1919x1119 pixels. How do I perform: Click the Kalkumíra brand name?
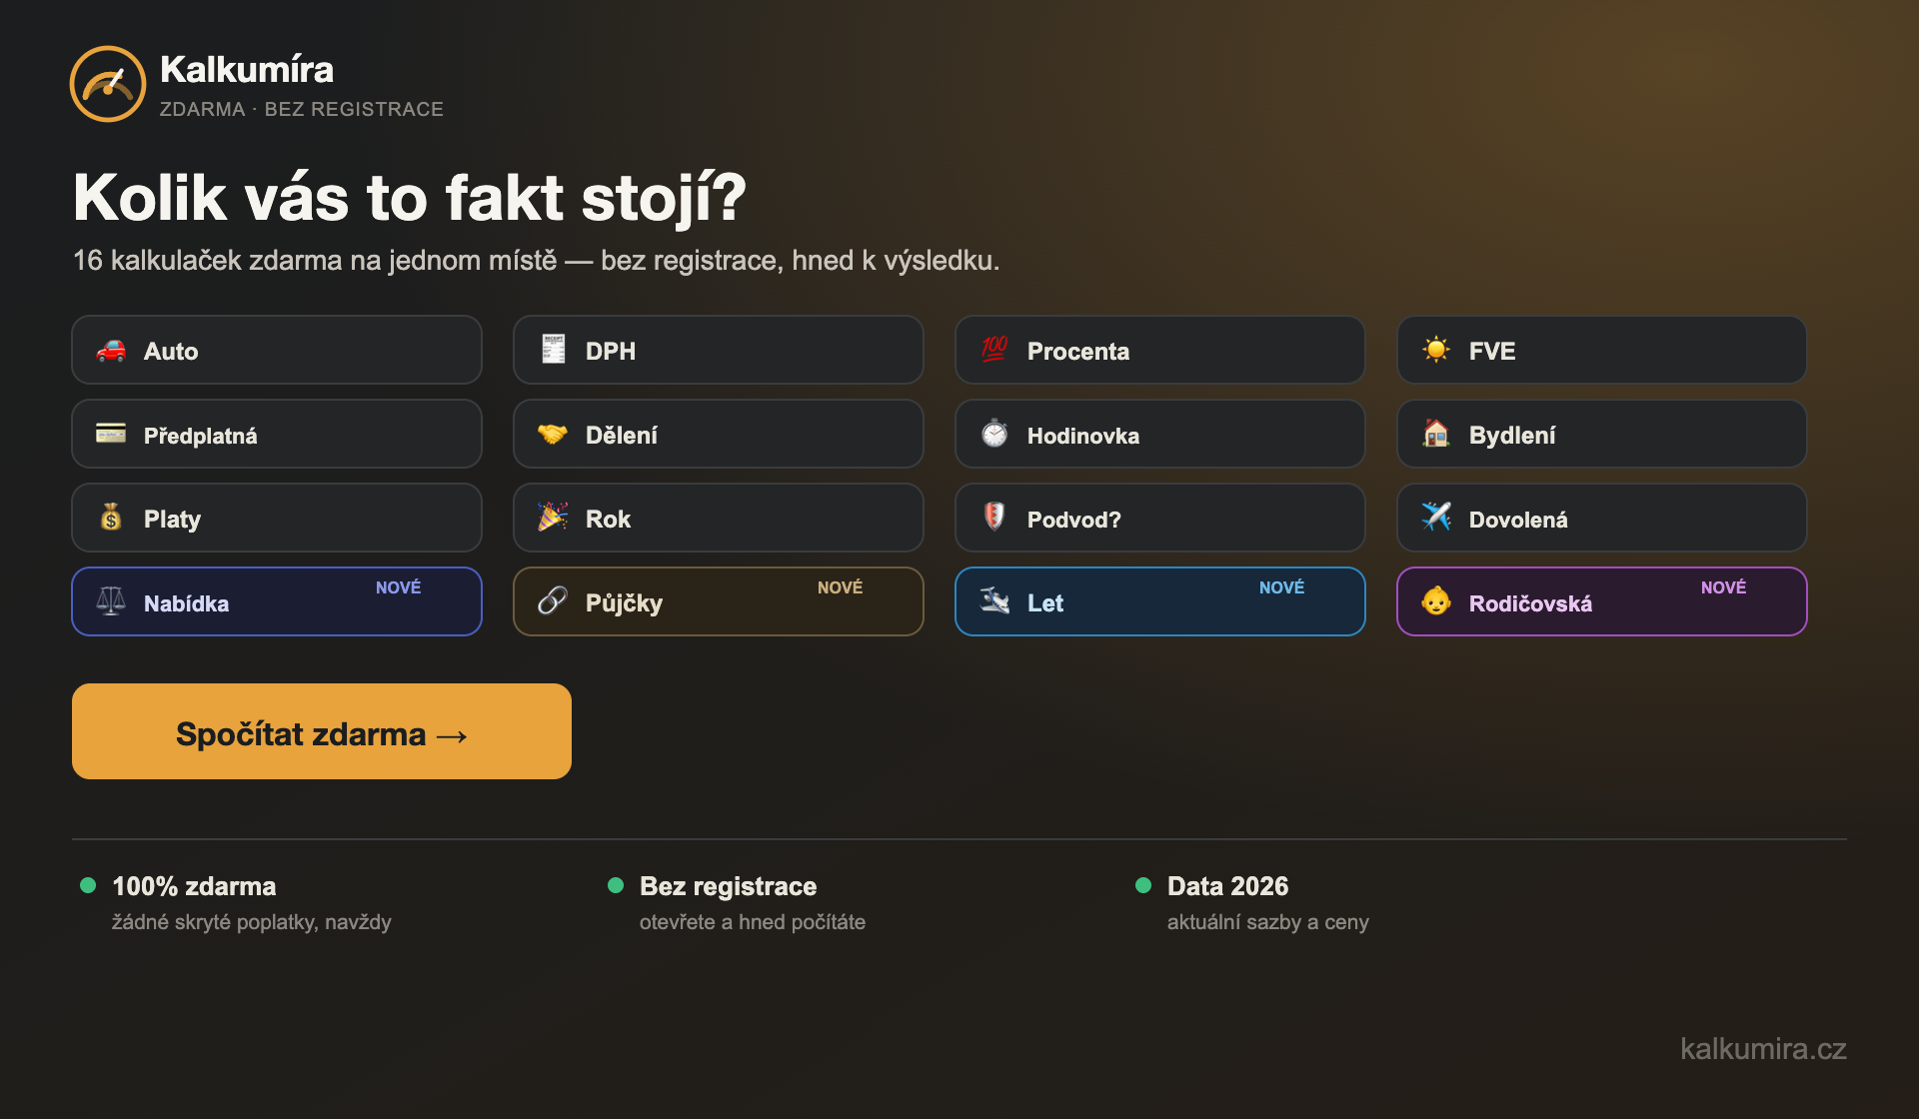pyautogui.click(x=247, y=70)
